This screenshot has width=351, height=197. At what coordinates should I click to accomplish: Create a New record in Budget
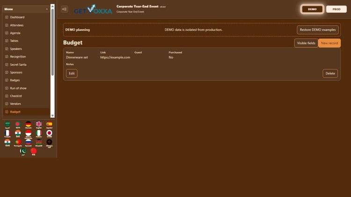point(329,43)
